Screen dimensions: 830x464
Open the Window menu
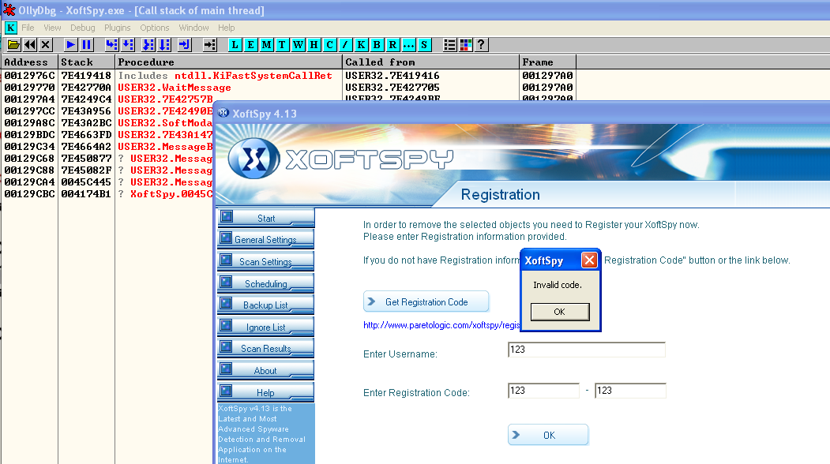click(193, 28)
